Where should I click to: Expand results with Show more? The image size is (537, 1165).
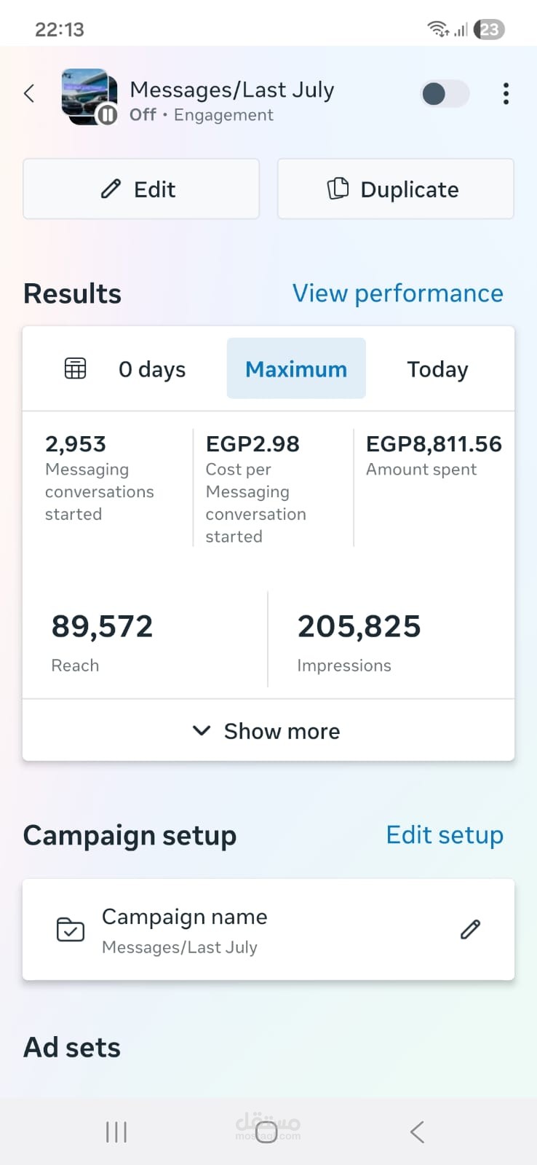[268, 730]
